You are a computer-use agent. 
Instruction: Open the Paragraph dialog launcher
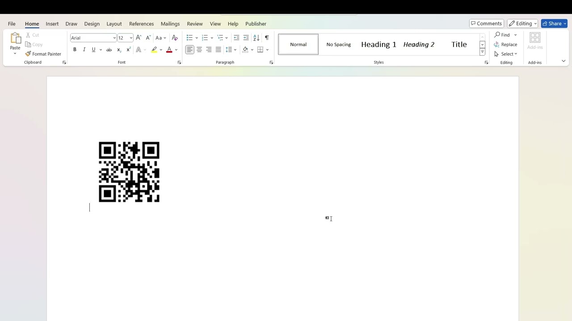(271, 62)
